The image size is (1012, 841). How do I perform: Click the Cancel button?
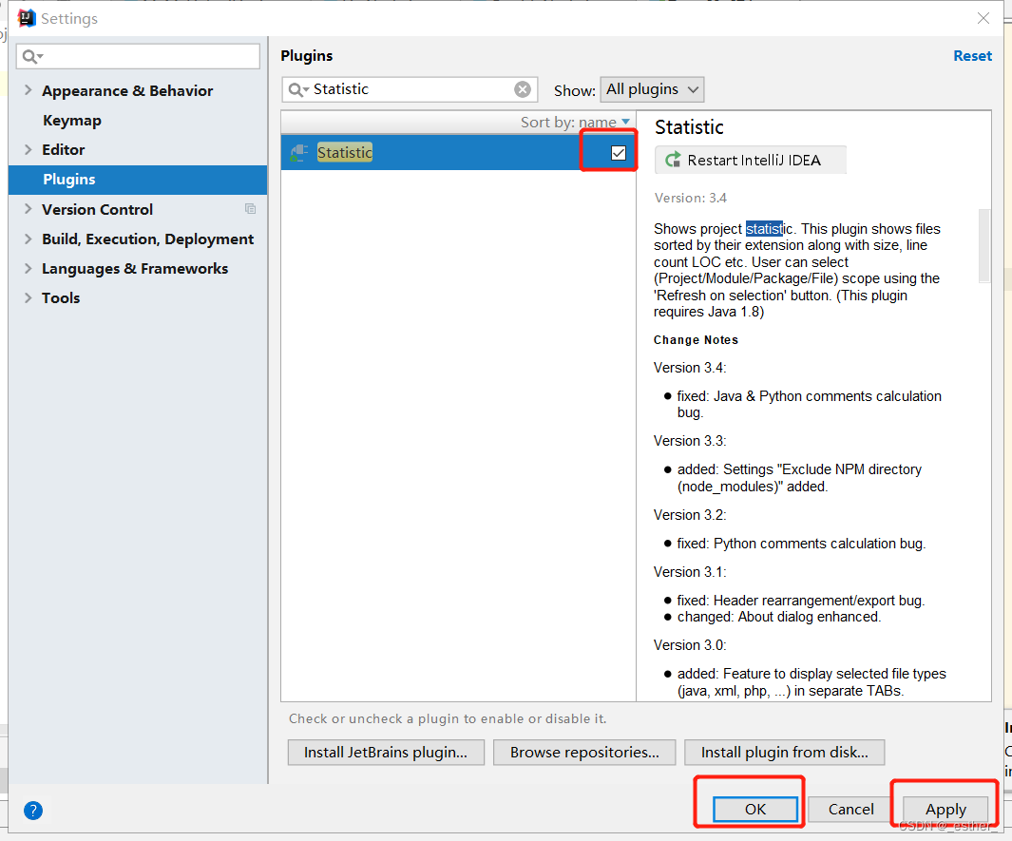(x=850, y=810)
